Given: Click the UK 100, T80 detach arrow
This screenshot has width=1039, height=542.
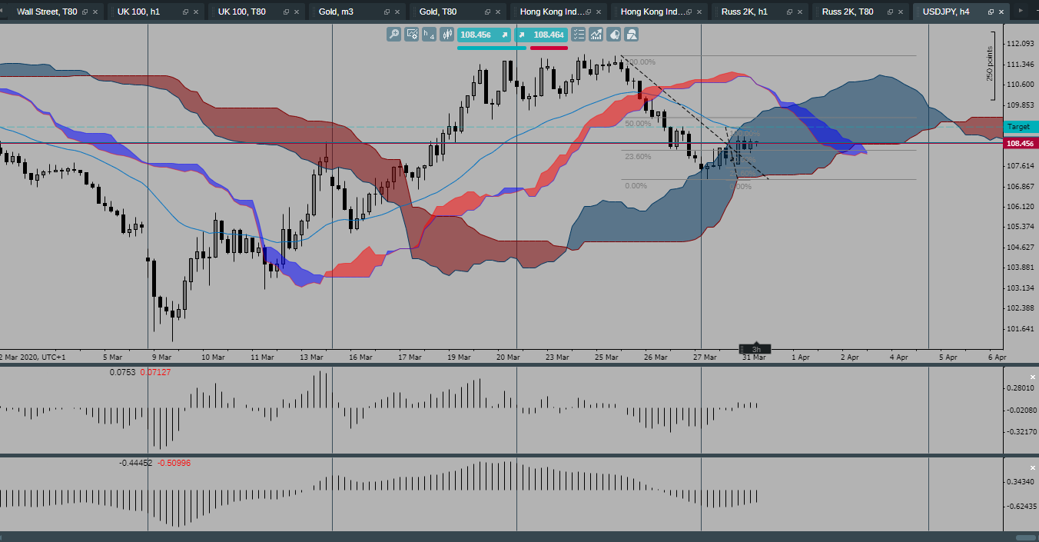Looking at the screenshot, I should (x=284, y=12).
